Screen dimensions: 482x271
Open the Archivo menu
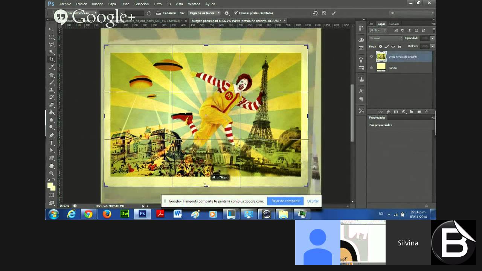[x=65, y=4]
